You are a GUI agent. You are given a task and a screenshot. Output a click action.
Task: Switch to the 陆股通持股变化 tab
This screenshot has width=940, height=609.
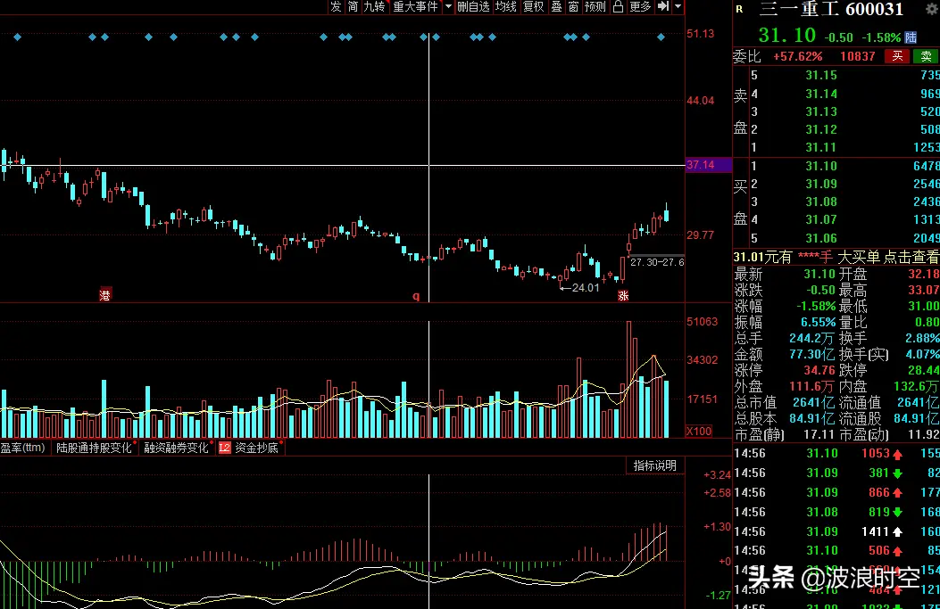tap(95, 448)
